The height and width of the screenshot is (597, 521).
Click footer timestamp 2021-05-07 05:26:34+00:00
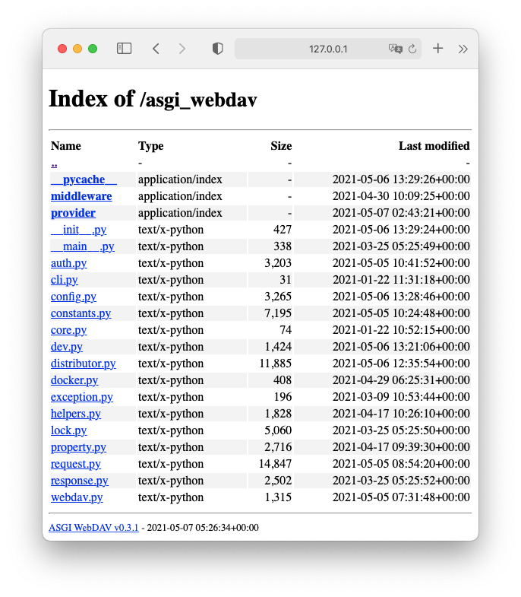(x=203, y=528)
